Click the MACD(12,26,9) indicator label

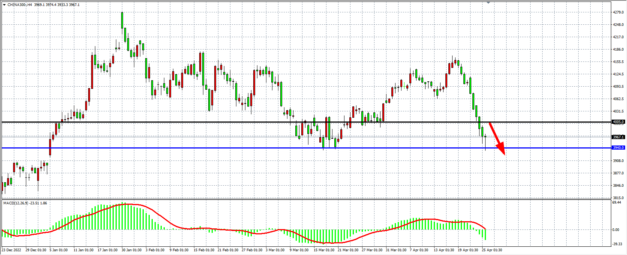15,203
